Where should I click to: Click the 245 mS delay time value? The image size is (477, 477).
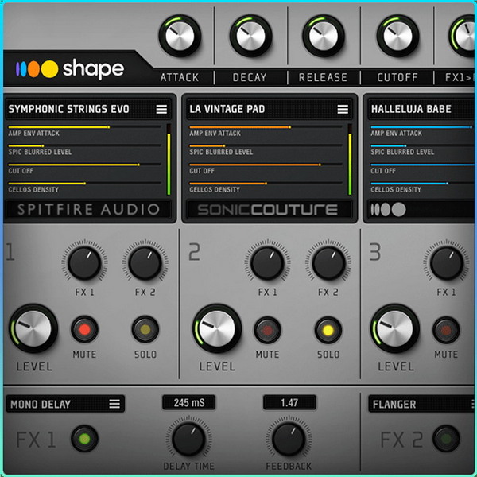(189, 403)
